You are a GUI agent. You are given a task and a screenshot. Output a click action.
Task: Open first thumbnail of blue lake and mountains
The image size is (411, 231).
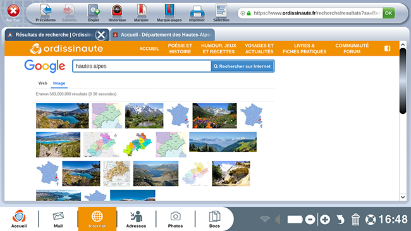(63, 116)
